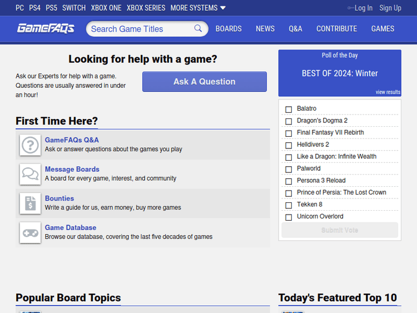This screenshot has width=417, height=313.
Task: Click the BEST OF 2024: Winter poll title
Action: (x=340, y=73)
